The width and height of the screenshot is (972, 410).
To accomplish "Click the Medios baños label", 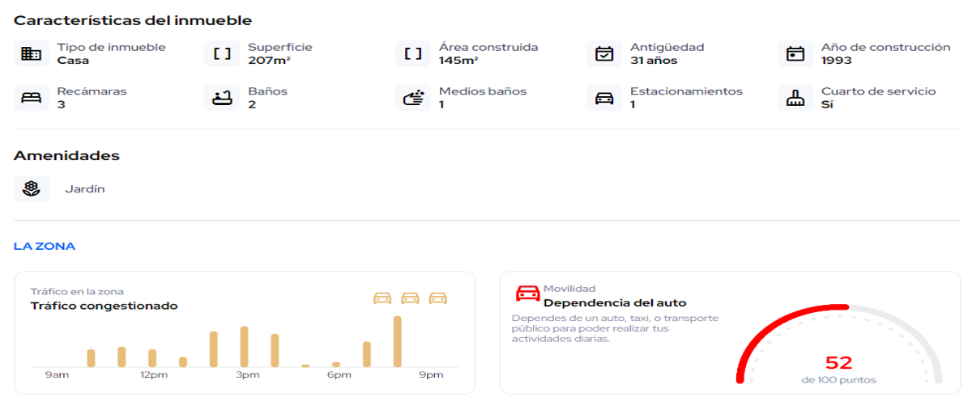I will (483, 91).
